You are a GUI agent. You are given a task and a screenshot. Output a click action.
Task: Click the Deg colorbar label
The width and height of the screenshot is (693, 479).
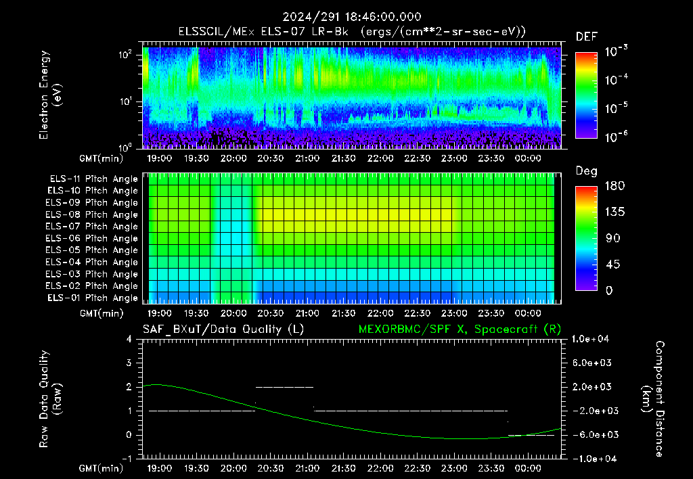587,171
